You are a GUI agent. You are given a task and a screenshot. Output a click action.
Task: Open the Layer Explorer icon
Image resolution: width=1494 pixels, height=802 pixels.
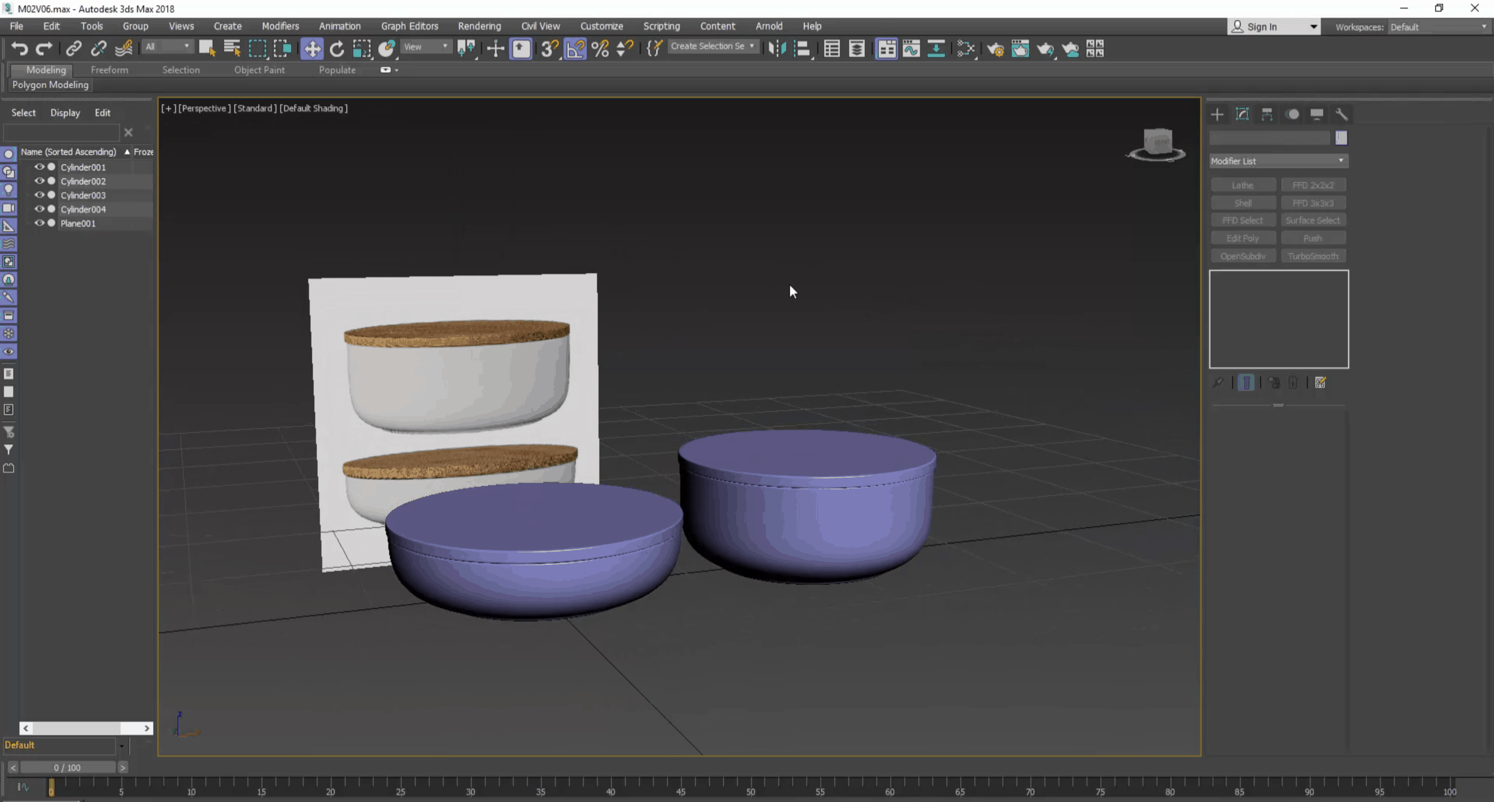(857, 49)
